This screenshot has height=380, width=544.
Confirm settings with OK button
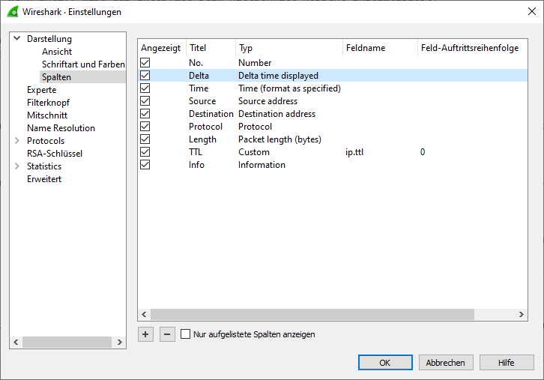(385, 363)
